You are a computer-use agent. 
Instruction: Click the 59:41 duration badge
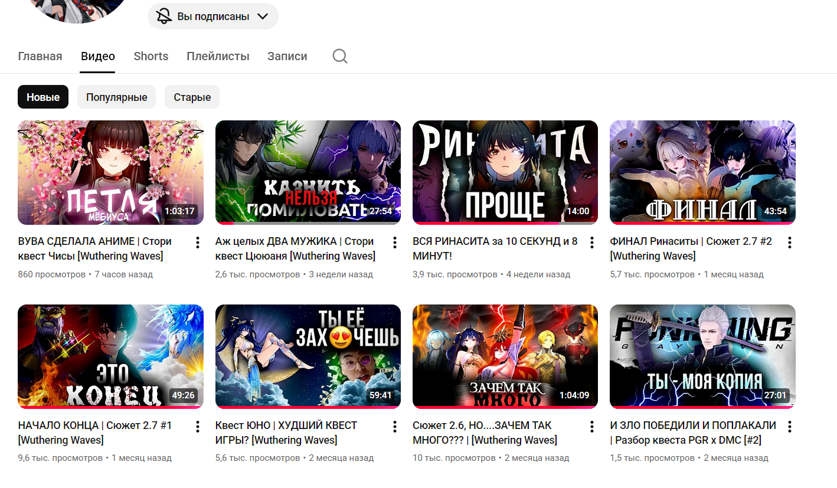(x=381, y=395)
